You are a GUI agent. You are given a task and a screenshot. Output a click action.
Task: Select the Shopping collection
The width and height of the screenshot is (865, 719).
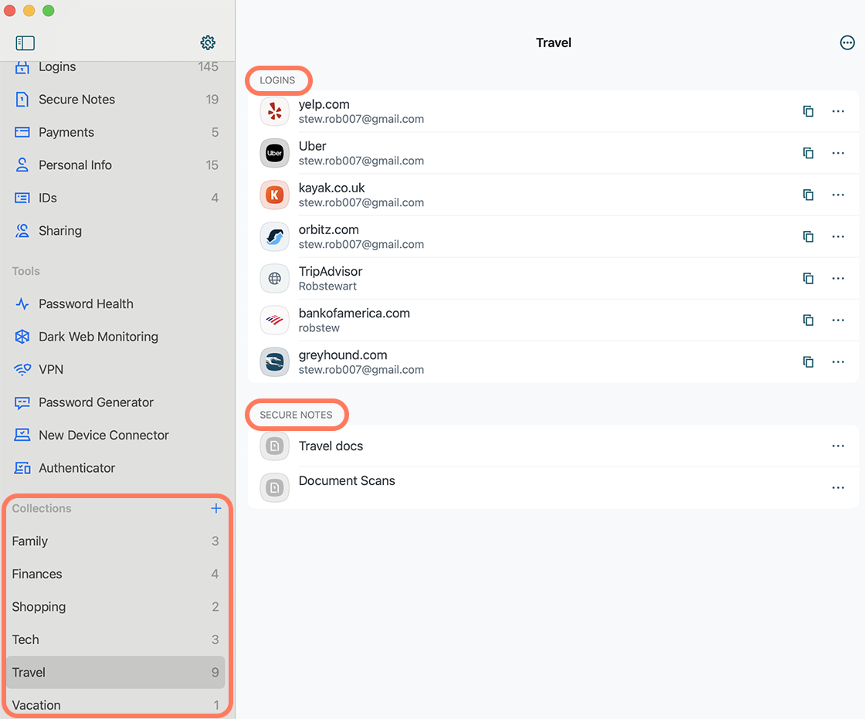[x=116, y=607]
